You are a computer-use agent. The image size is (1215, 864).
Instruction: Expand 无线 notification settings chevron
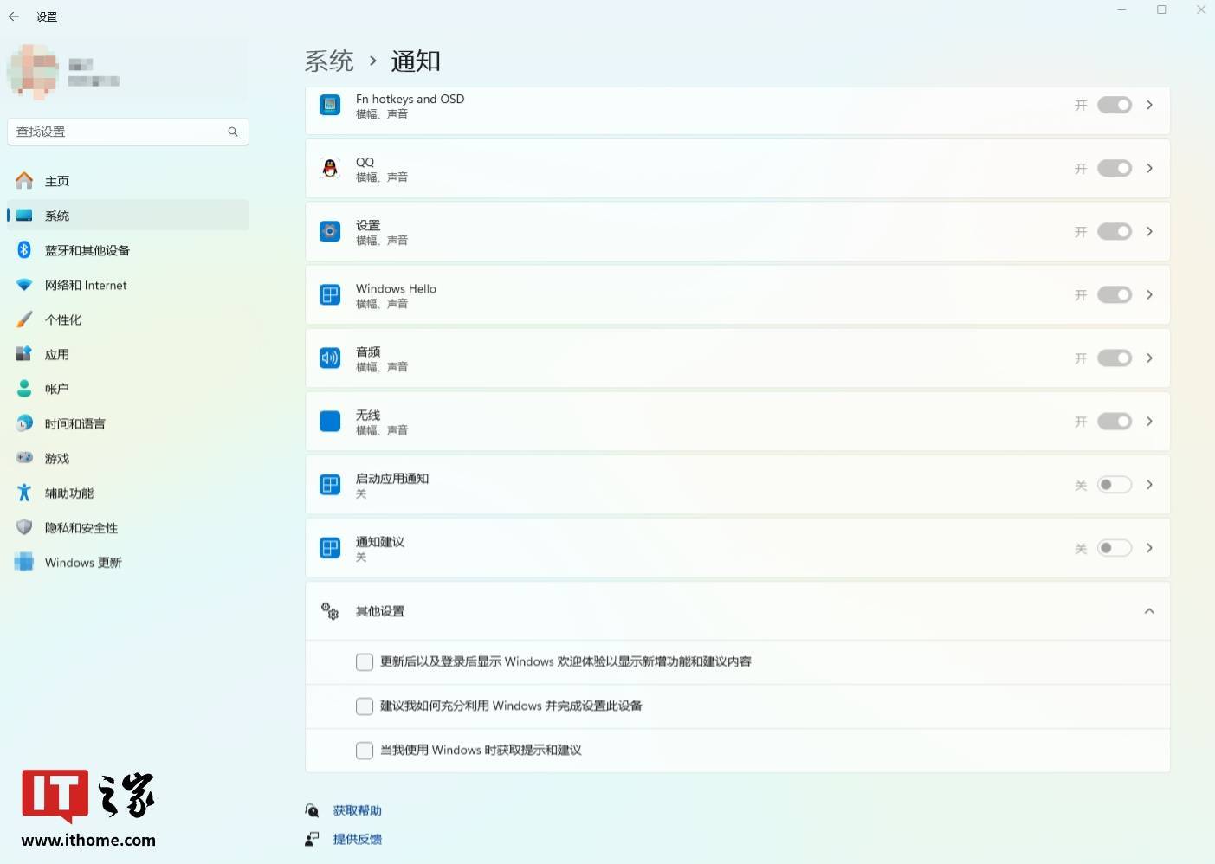pos(1149,422)
